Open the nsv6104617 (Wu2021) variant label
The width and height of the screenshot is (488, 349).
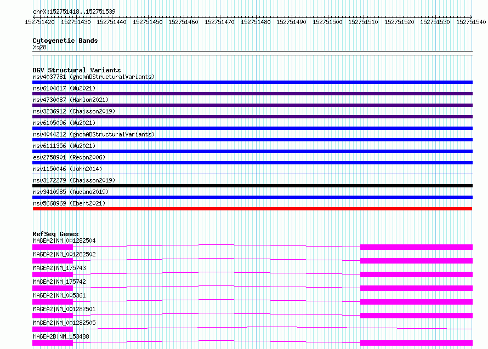click(x=64, y=88)
